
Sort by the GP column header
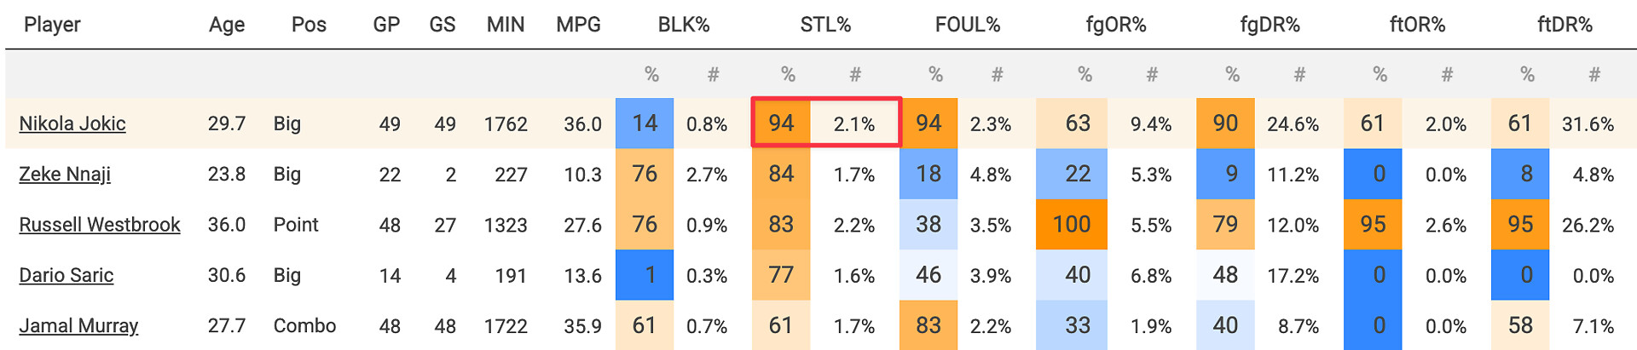pyautogui.click(x=386, y=25)
